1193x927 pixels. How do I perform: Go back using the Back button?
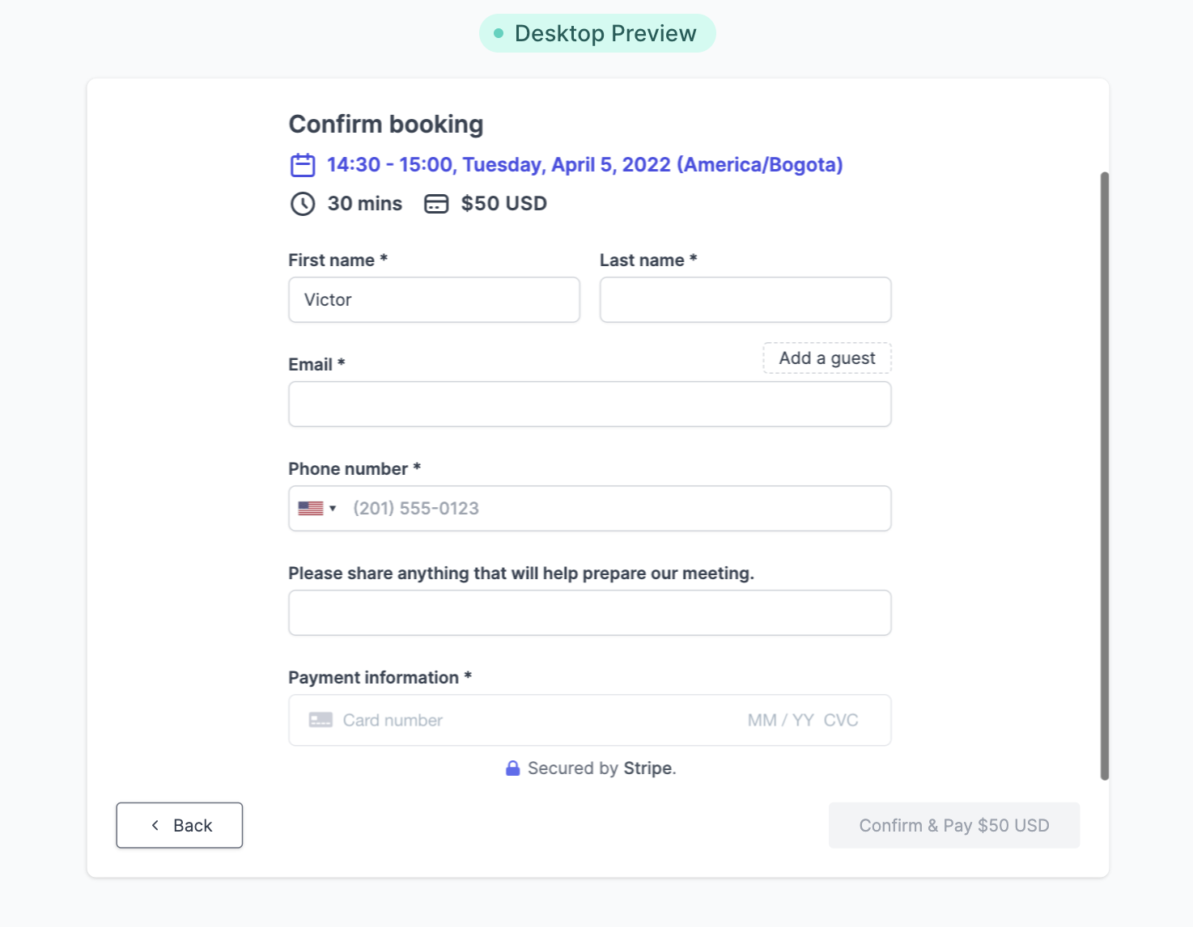[180, 825]
